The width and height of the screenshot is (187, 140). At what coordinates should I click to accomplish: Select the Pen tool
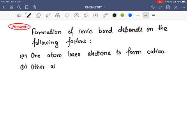(x=29, y=16)
